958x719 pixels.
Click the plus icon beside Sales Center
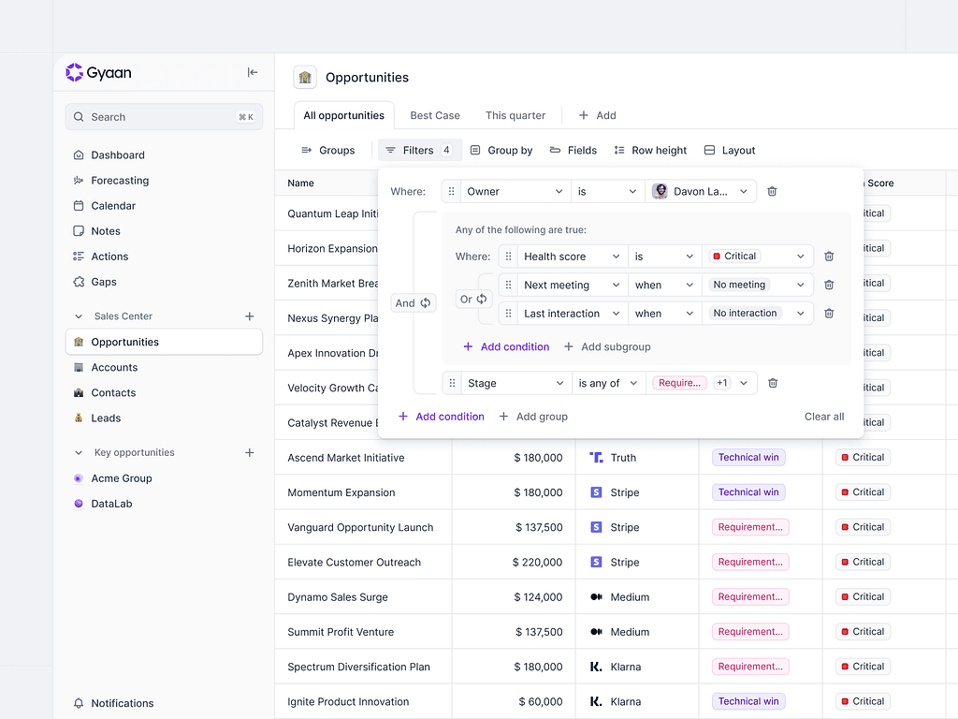tap(250, 316)
